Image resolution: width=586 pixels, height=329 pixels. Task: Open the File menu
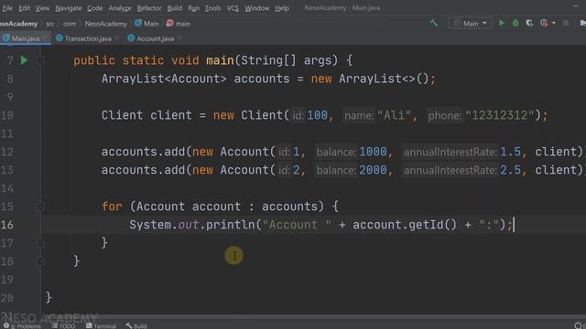pos(7,8)
